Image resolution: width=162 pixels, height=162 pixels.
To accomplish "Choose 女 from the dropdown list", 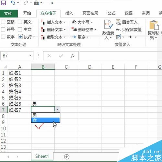I will (45, 120).
